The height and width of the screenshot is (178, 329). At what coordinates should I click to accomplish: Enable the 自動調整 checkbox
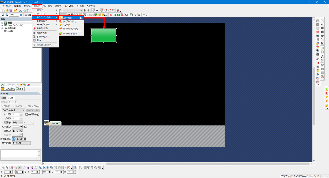(27, 114)
